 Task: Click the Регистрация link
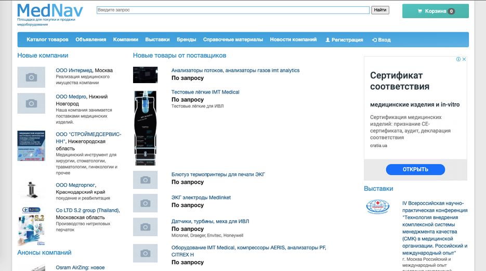[x=344, y=40]
